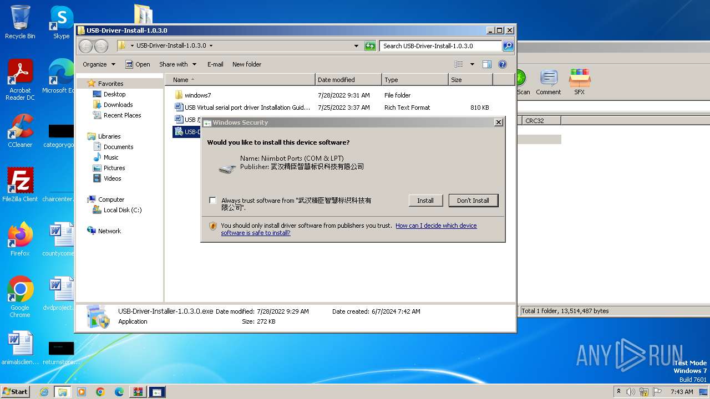The height and width of the screenshot is (399, 710).
Task: Open the view options dropdown arrow
Action: pos(472,64)
